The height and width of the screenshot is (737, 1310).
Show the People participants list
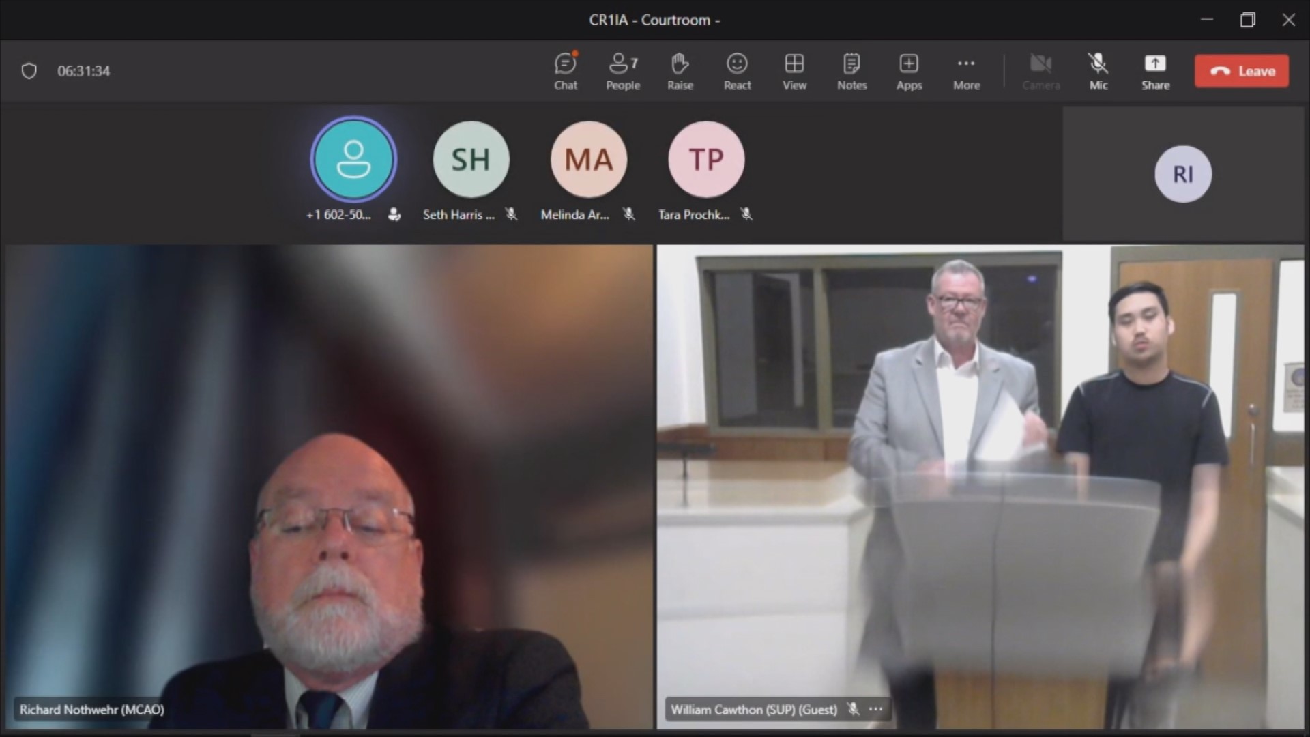[622, 71]
